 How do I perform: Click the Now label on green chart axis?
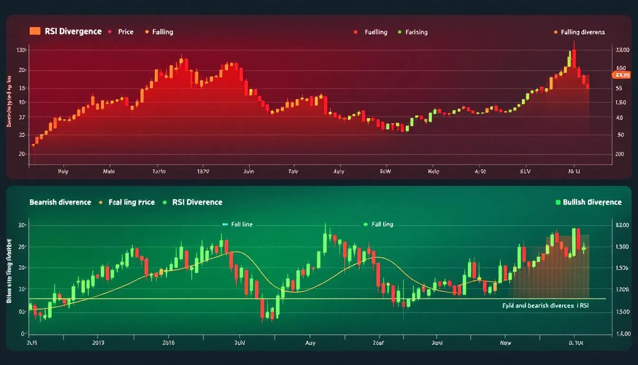[506, 342]
